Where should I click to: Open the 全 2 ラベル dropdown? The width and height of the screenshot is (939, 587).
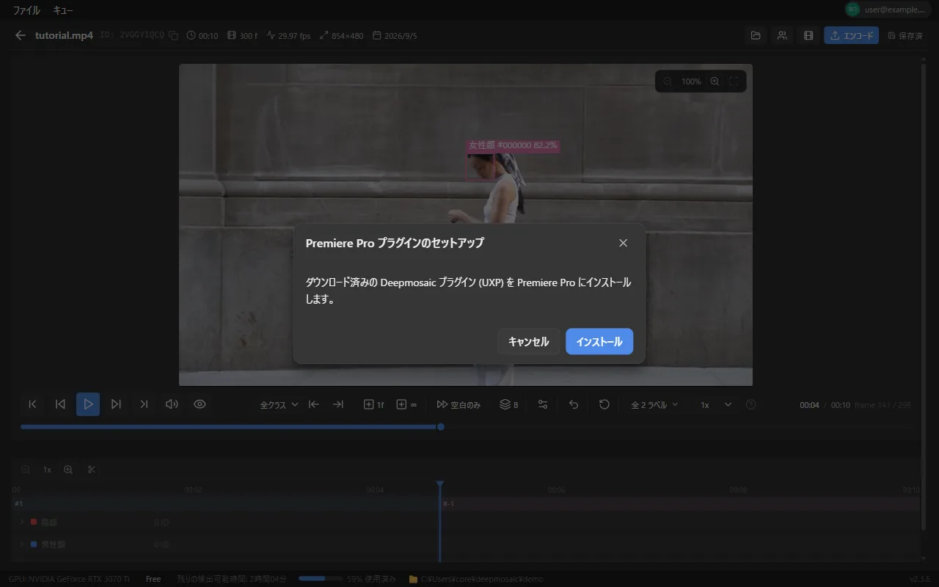(654, 404)
